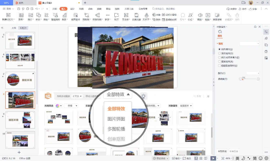Select the 渐变填充 gradient fill radio button

[219, 53]
